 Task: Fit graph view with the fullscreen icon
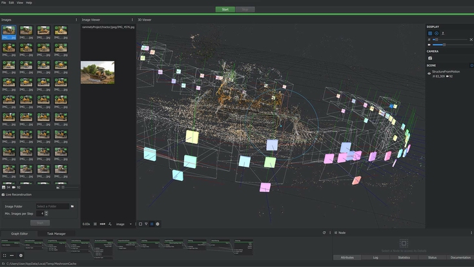tap(5, 255)
